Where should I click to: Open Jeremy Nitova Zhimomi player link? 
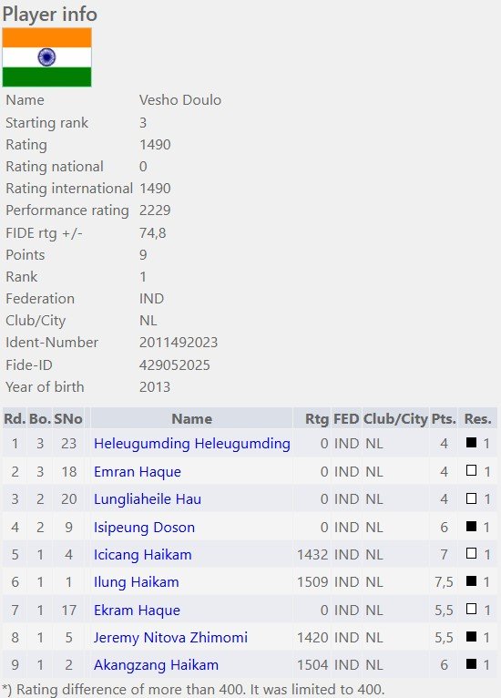pyautogui.click(x=170, y=638)
